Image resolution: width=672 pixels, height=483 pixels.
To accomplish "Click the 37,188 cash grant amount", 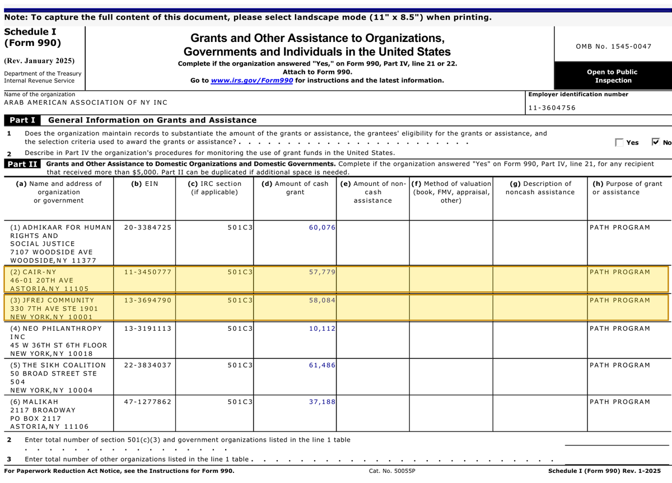I will click(x=322, y=401).
